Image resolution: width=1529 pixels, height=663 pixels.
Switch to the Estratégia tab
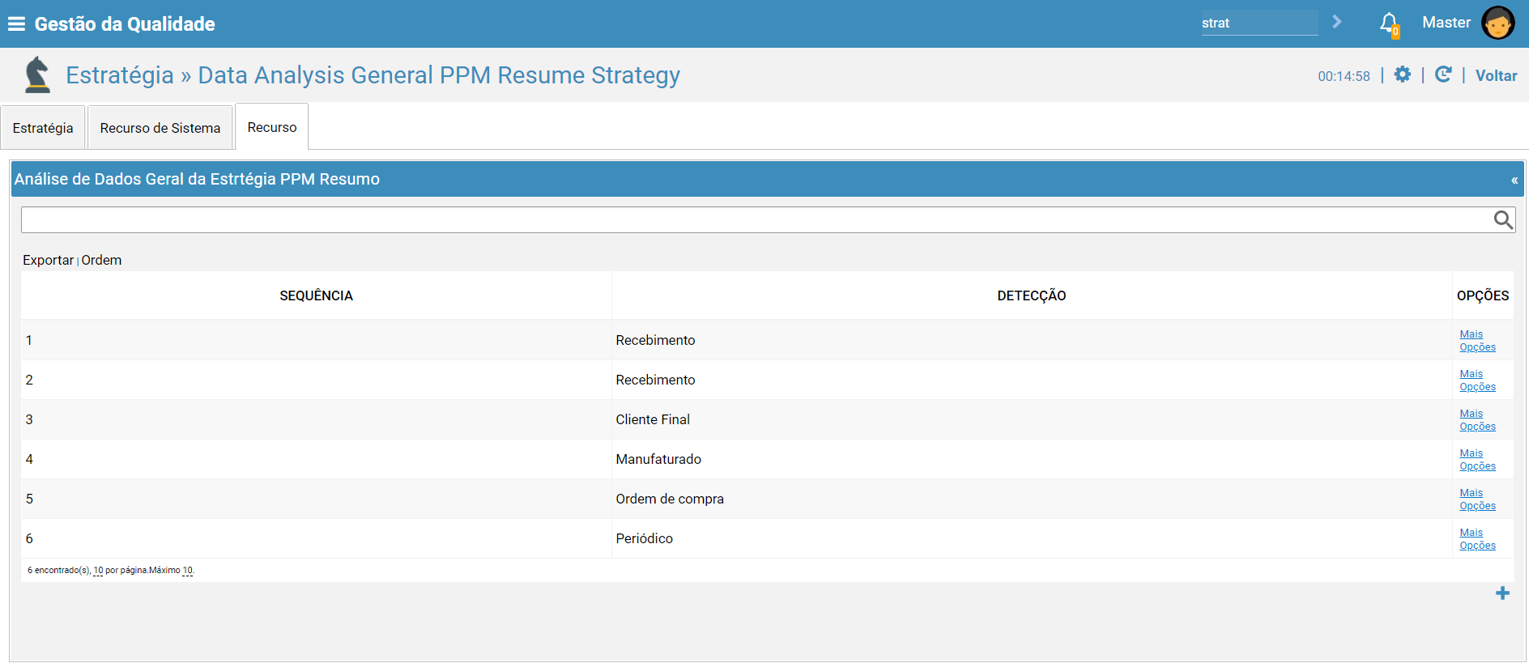[x=43, y=128]
